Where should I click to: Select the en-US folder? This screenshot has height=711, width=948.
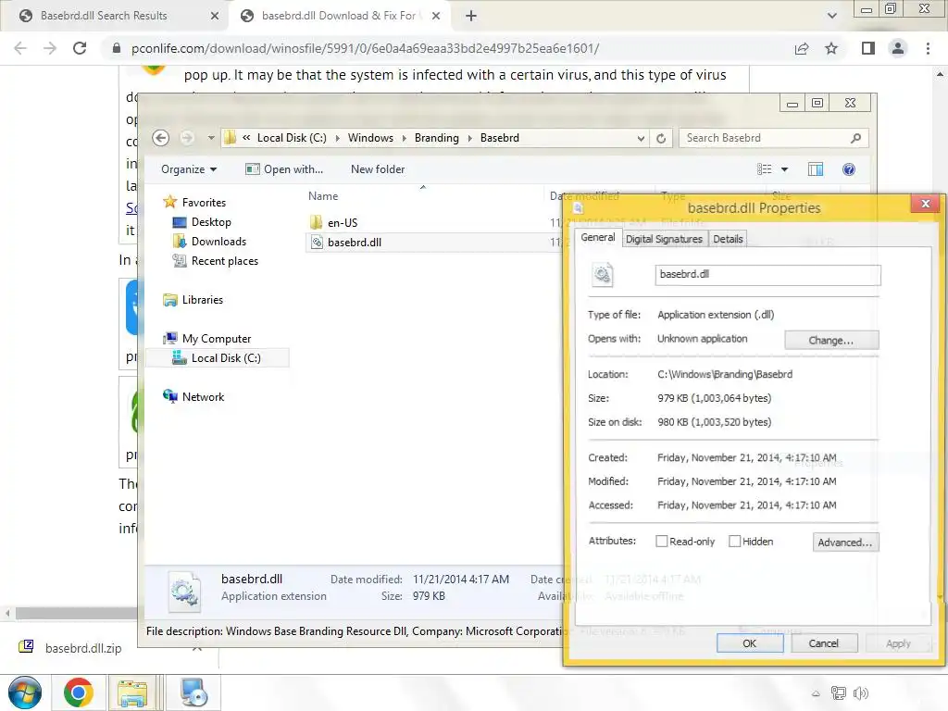[x=343, y=222]
